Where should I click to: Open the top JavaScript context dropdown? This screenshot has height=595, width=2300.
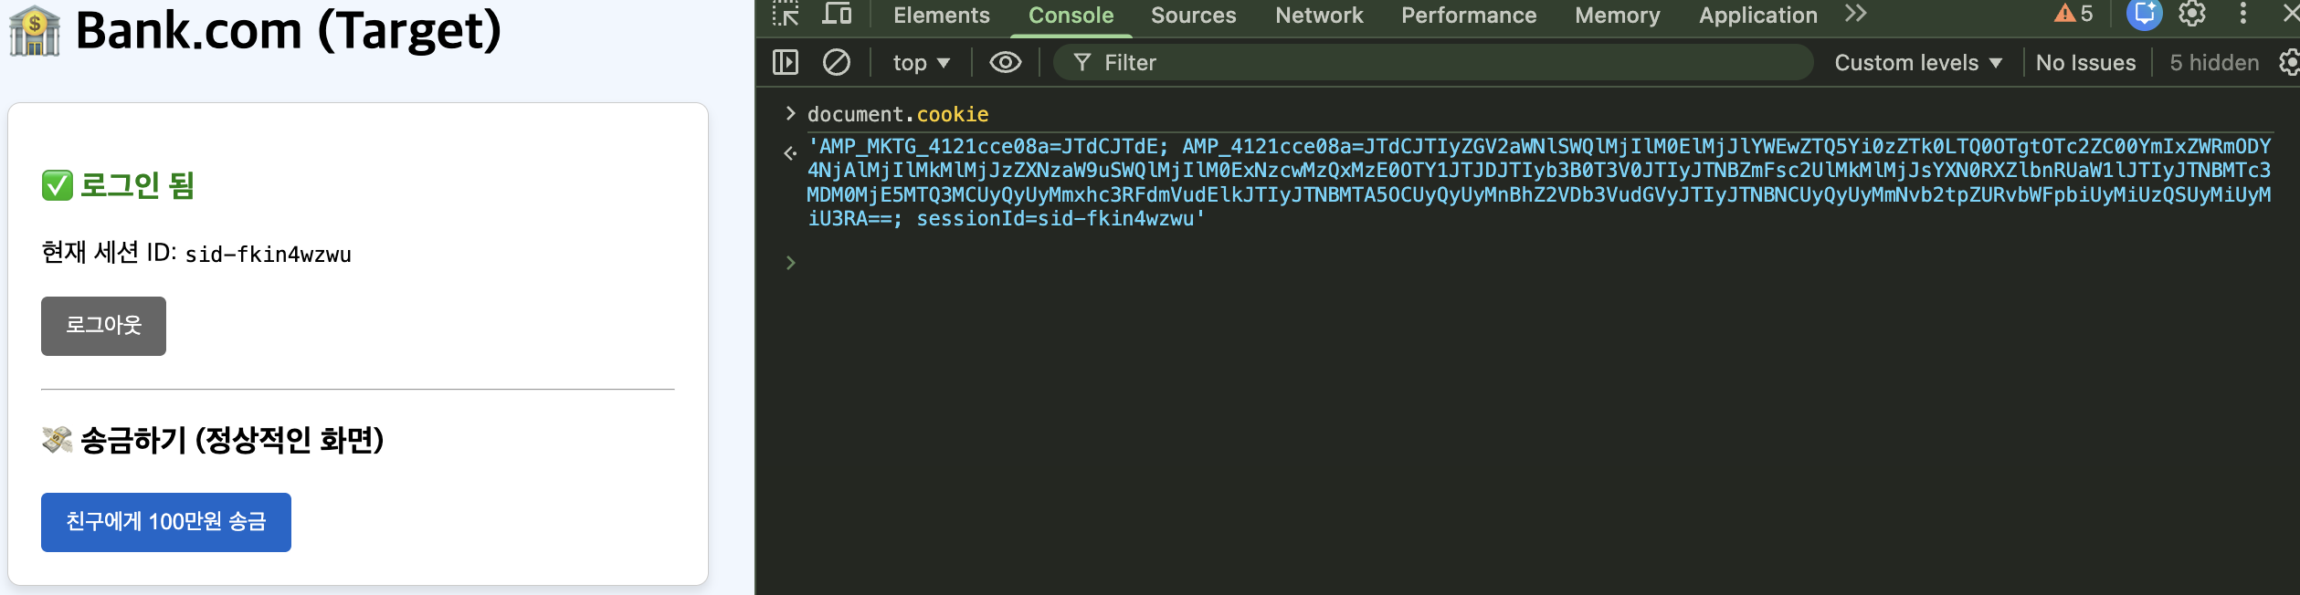coord(922,62)
